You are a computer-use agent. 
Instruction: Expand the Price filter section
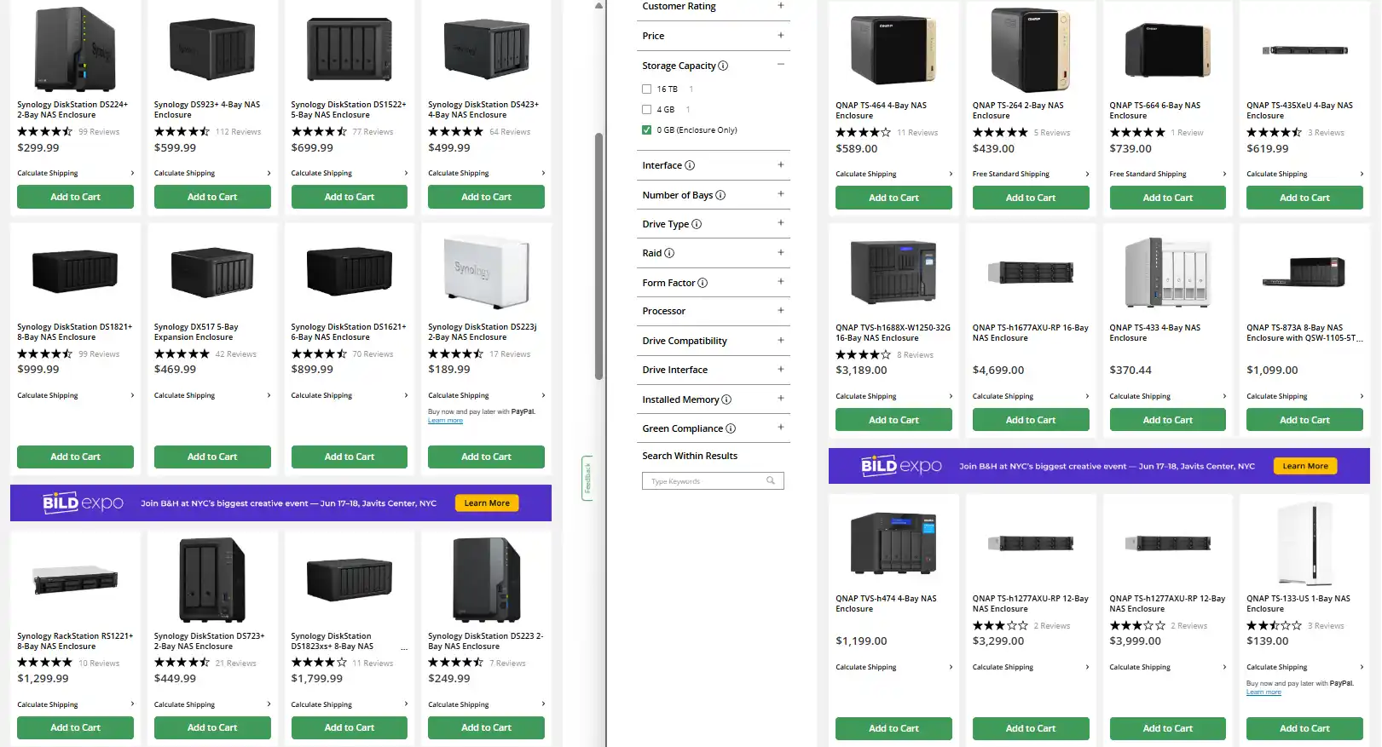tap(780, 36)
